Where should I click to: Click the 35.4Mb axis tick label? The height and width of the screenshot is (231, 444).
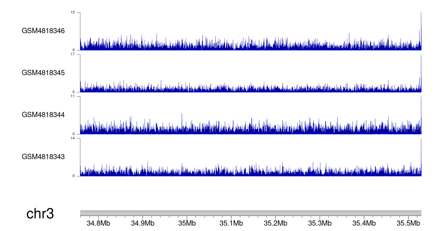coord(364,223)
